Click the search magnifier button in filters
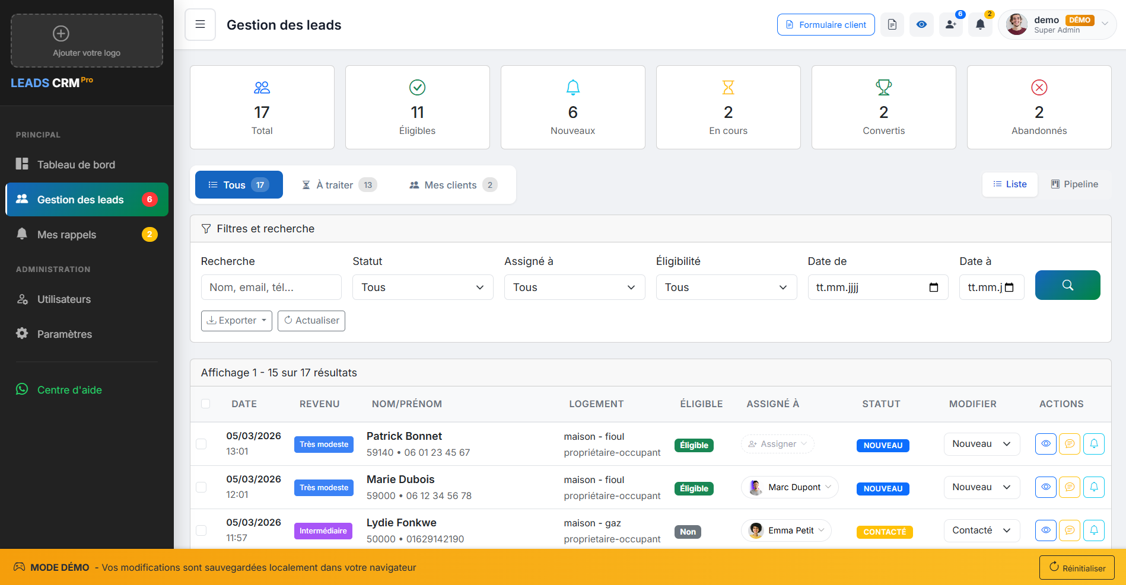 point(1067,285)
